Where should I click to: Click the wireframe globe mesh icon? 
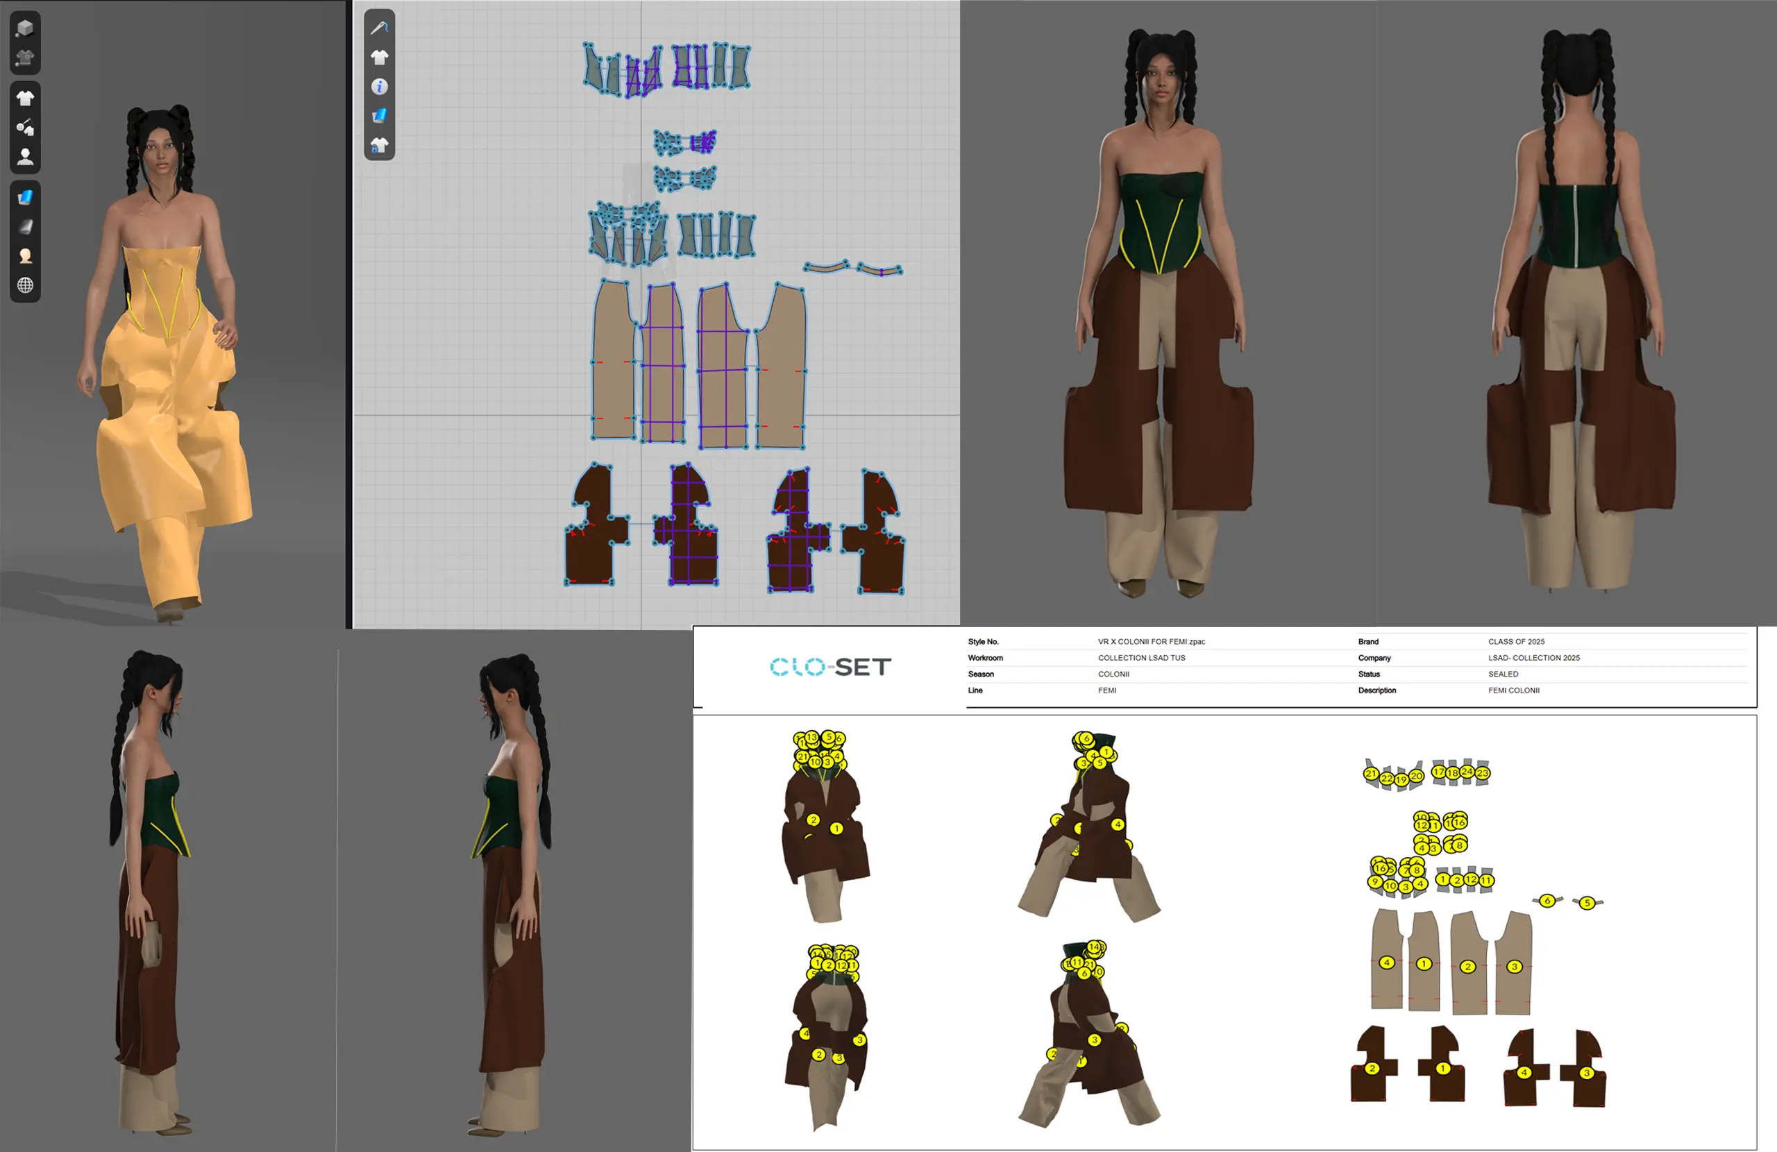pyautogui.click(x=24, y=285)
